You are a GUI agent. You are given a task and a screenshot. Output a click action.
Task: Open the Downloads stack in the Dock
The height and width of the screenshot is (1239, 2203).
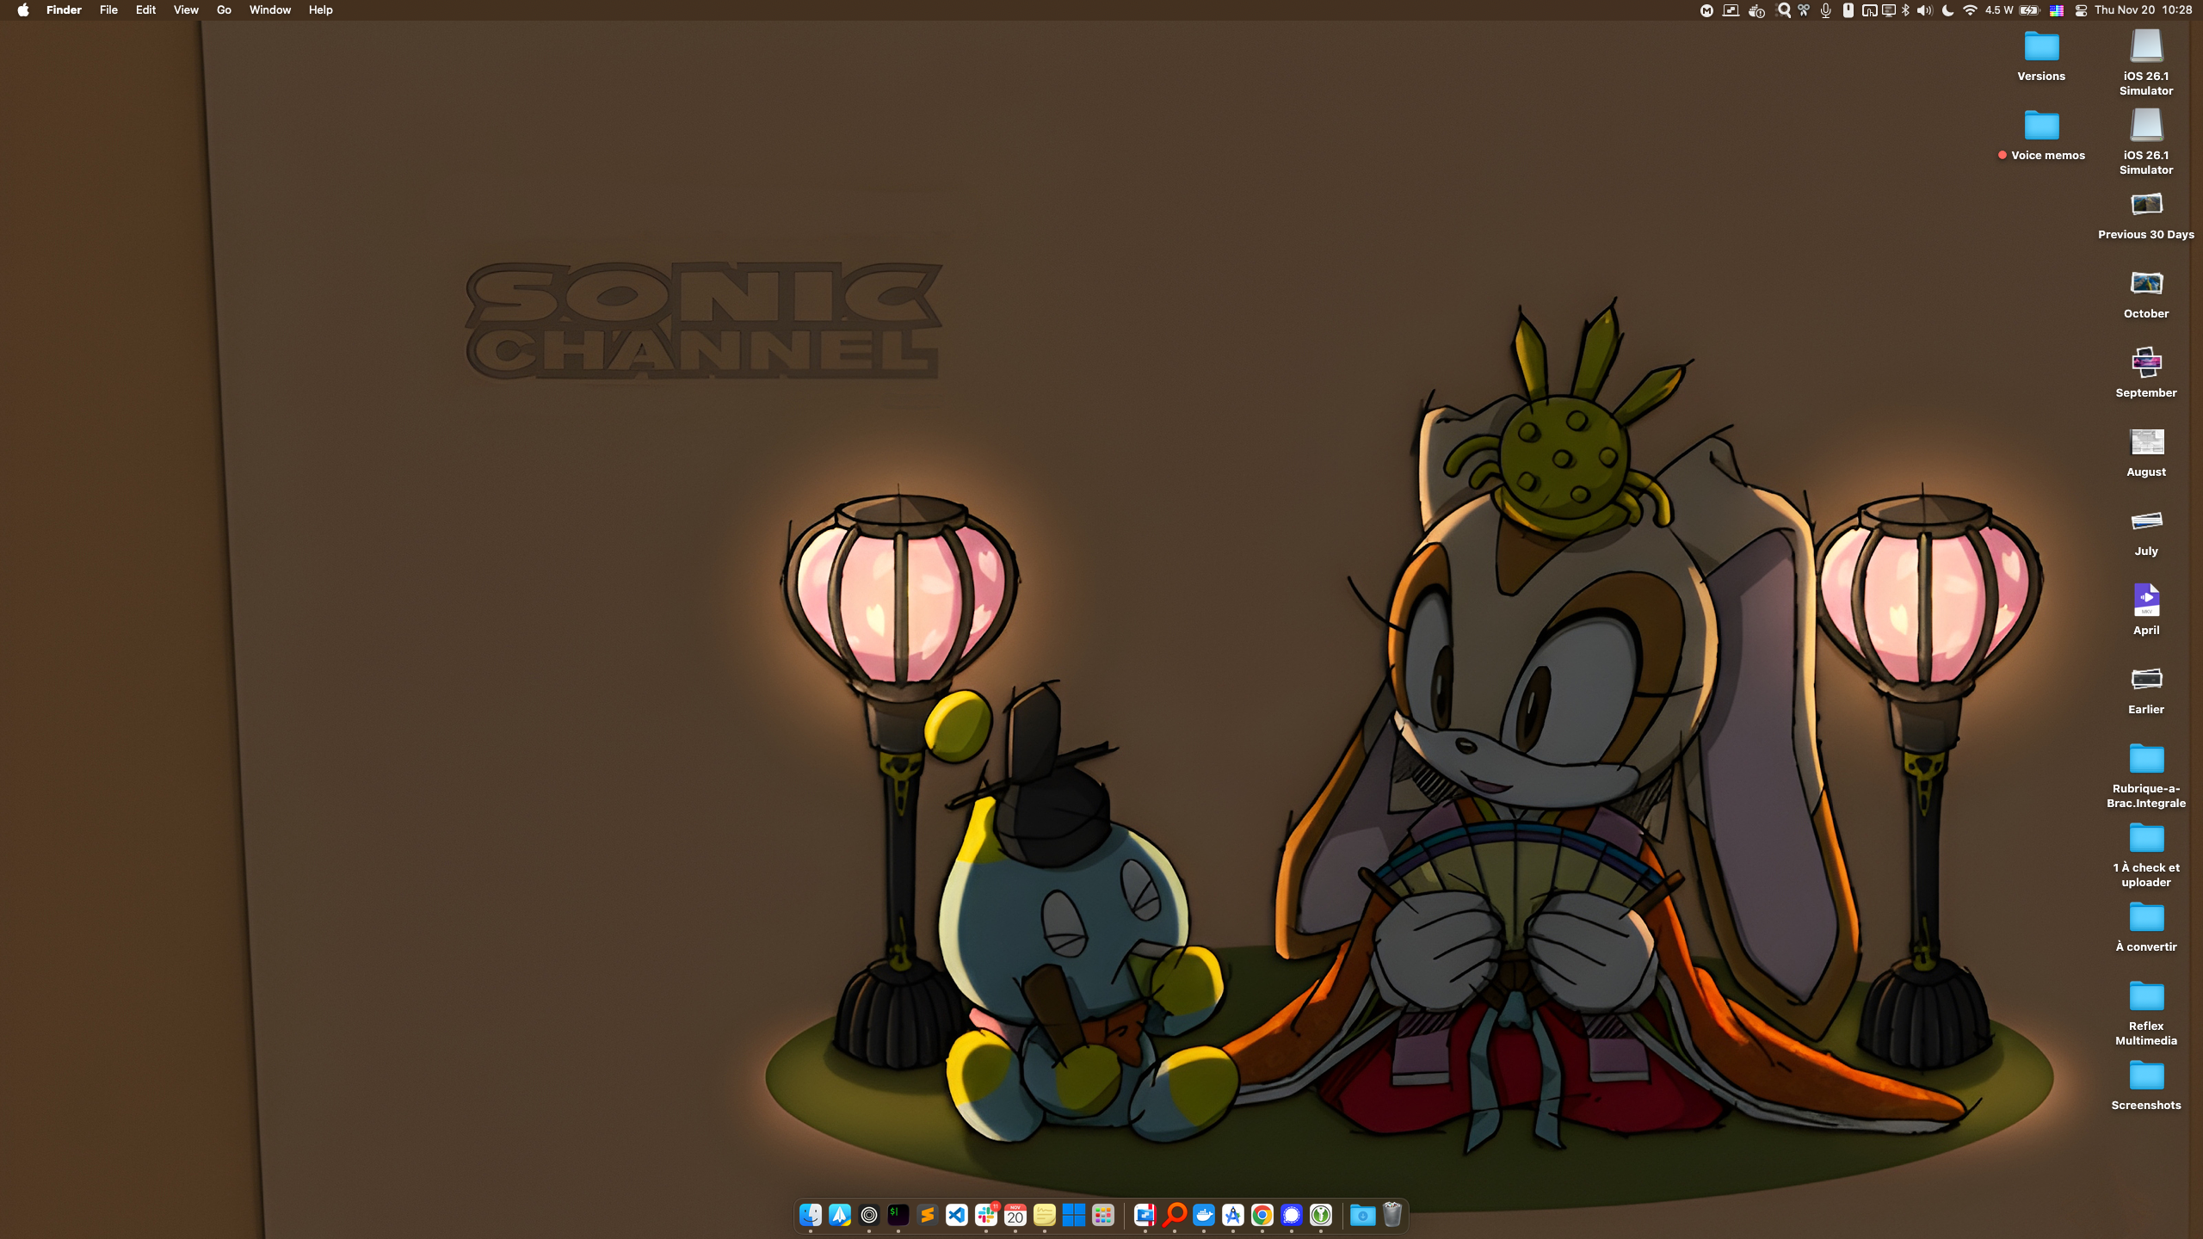1362,1215
